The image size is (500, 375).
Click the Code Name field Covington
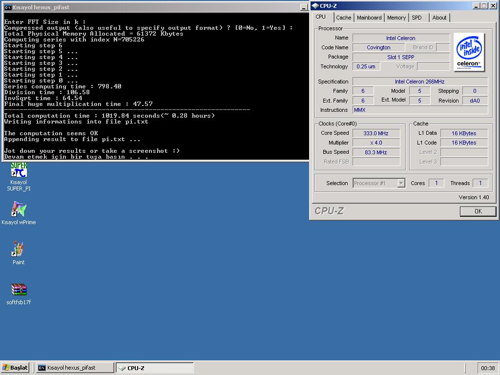(378, 47)
